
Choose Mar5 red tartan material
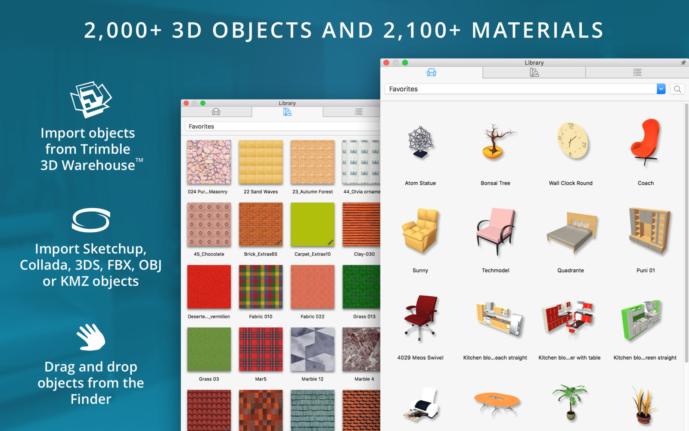(x=261, y=350)
